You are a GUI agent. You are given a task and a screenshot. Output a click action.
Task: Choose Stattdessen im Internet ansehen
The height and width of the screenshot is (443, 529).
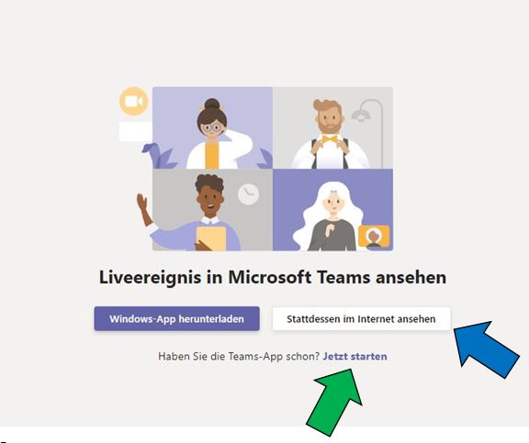361,318
